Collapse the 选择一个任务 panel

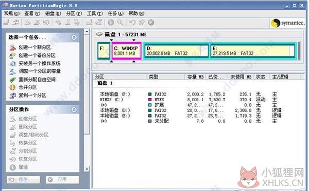[x=74, y=37]
